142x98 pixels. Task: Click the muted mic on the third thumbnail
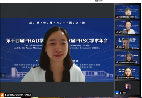tap(117, 47)
